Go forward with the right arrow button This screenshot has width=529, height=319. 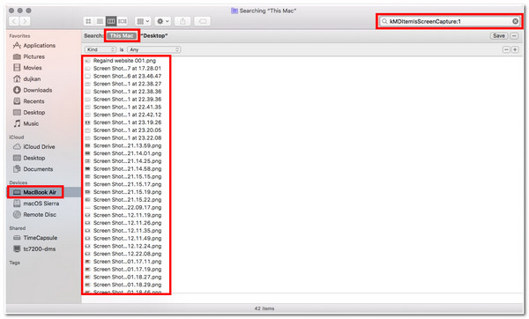(25, 21)
